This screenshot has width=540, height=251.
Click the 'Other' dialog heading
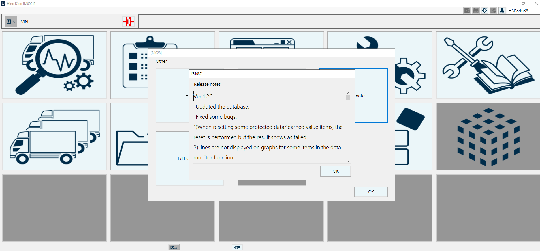161,61
